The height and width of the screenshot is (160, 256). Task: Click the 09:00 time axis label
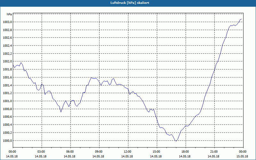[99, 152]
